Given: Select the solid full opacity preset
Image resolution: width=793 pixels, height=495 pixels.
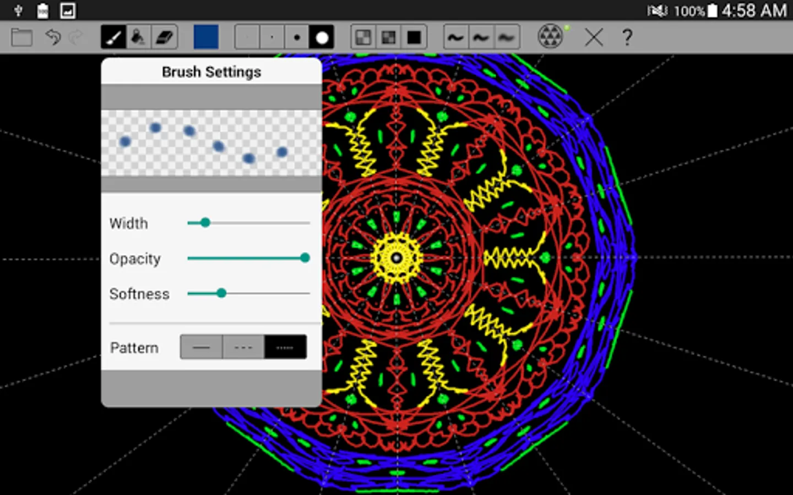Looking at the screenshot, I should 414,37.
